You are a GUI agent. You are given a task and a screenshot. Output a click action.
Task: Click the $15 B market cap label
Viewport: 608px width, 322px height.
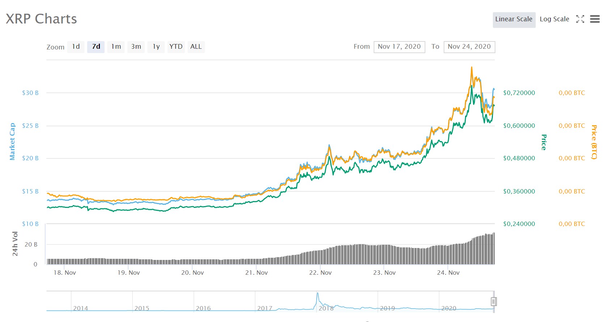(30, 191)
